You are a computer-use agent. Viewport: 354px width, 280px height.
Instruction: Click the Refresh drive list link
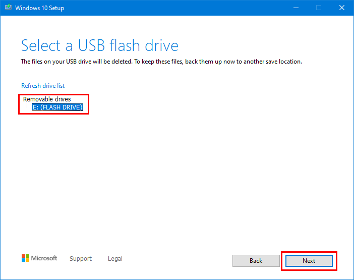coord(43,86)
